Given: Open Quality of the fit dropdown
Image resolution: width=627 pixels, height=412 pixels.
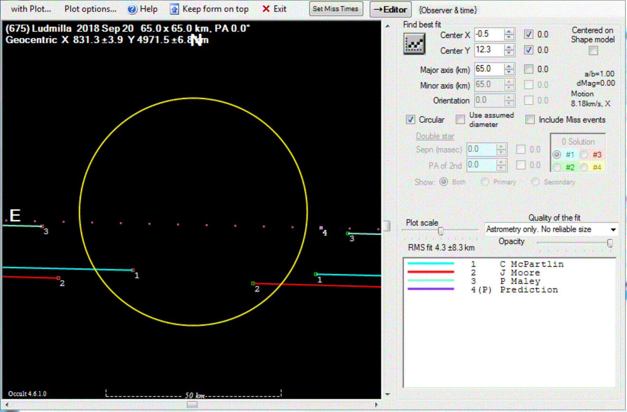Looking at the screenshot, I should point(613,230).
